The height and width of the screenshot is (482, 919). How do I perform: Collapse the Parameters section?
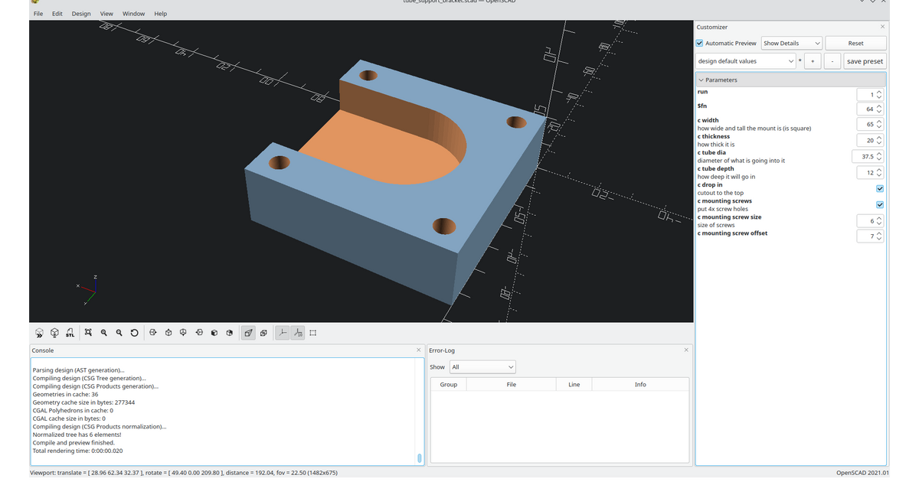tap(702, 80)
